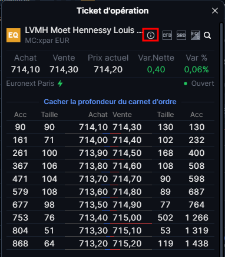Select bid row 713,60 with size 108

click(x=94, y=192)
